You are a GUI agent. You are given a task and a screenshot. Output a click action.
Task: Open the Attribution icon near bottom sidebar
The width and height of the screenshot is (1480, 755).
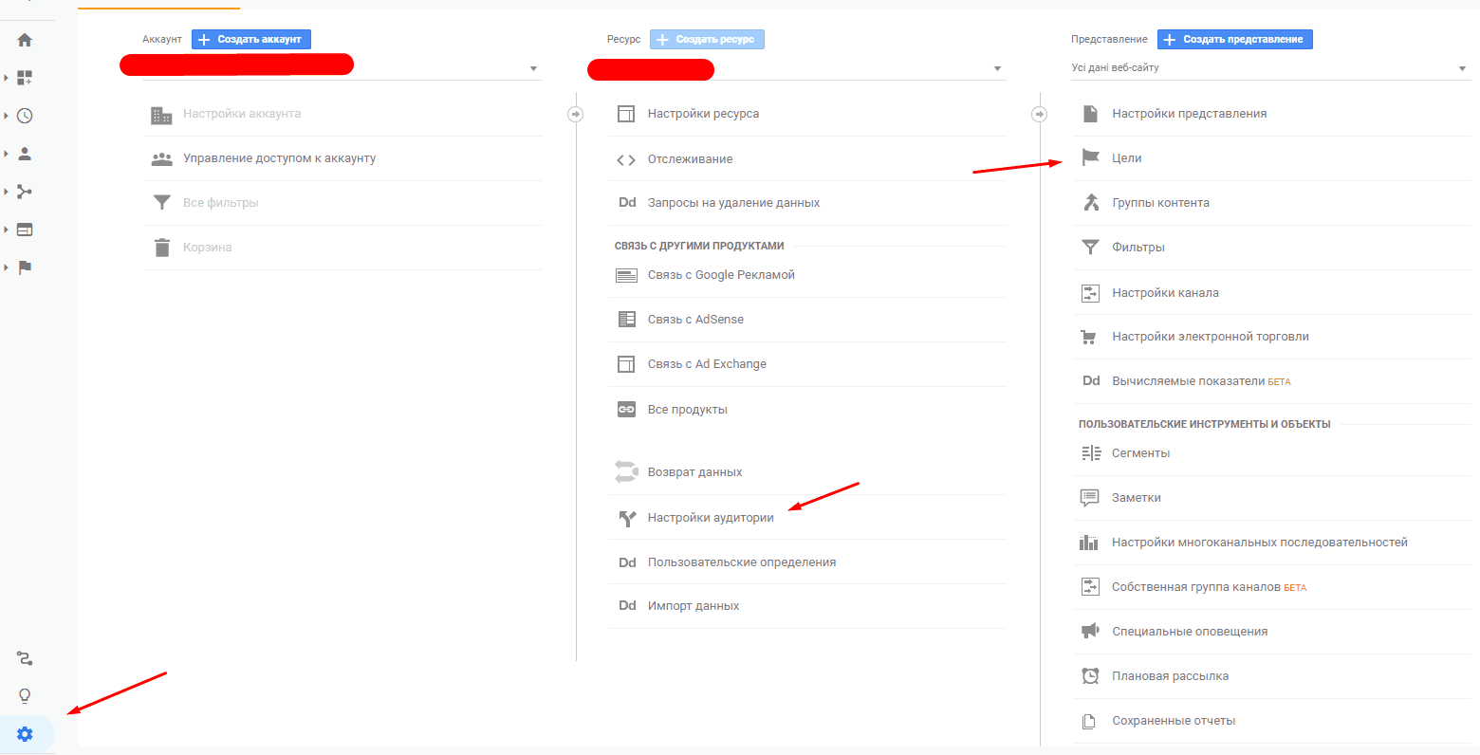(x=26, y=657)
